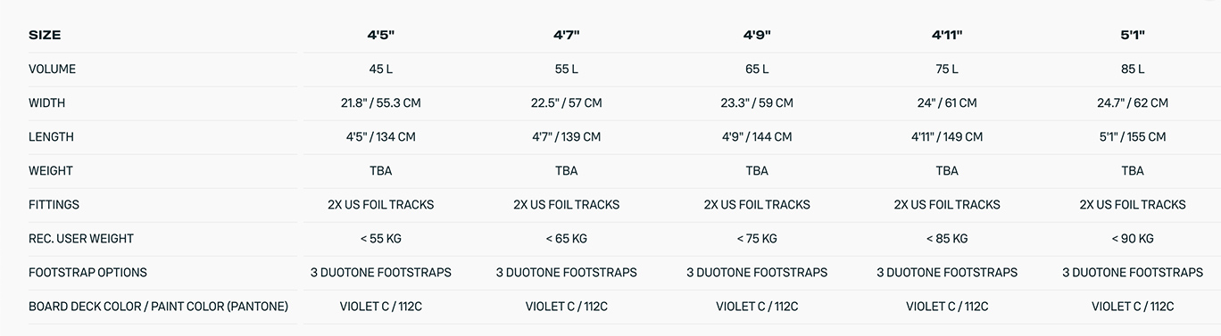Viewport: 1221px width, 336px height.
Task: Click the 75 L volume value
Action: tap(947, 69)
